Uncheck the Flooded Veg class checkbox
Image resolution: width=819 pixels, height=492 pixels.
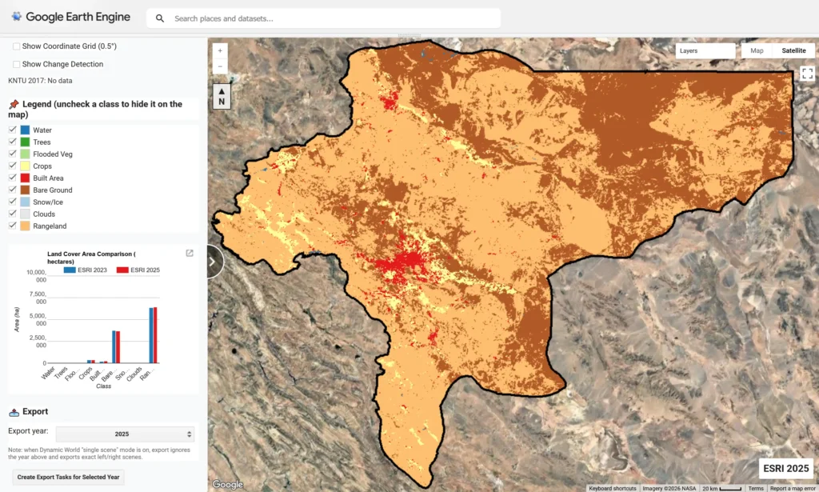[x=13, y=154]
